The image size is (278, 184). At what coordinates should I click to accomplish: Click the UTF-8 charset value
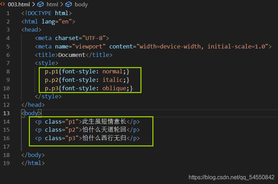[x=94, y=38]
